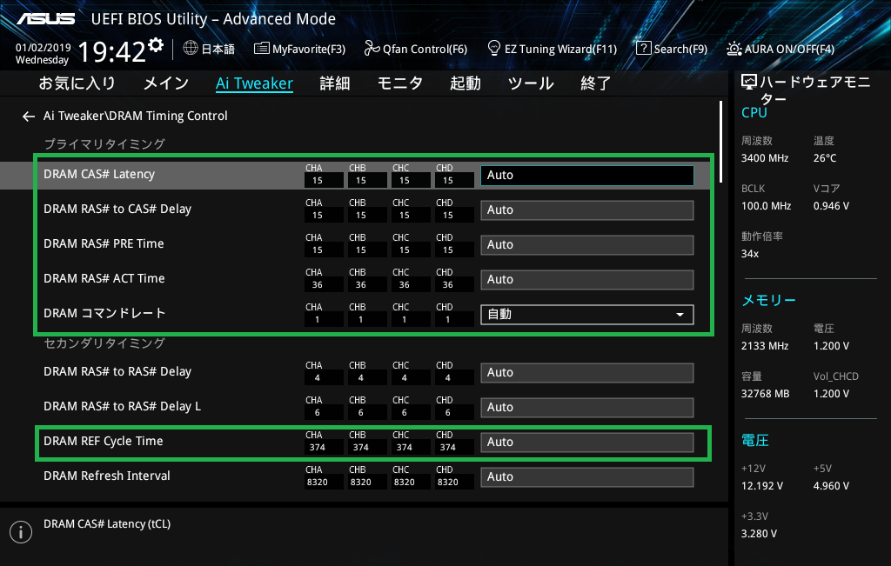Click the セカンダリタイミング section heading
The width and height of the screenshot is (891, 566).
click(x=104, y=343)
